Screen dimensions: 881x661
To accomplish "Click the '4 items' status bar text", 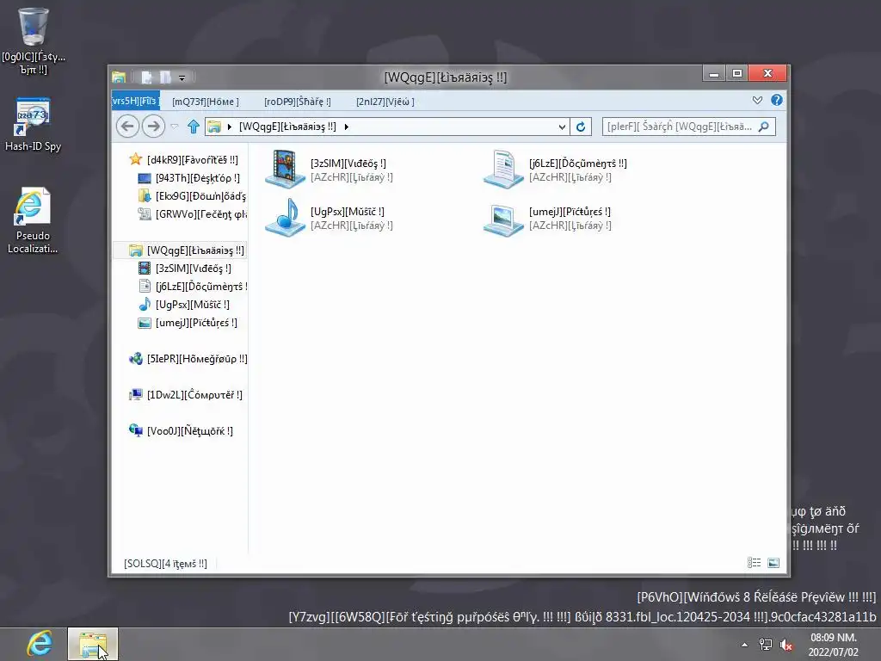I will (x=165, y=563).
